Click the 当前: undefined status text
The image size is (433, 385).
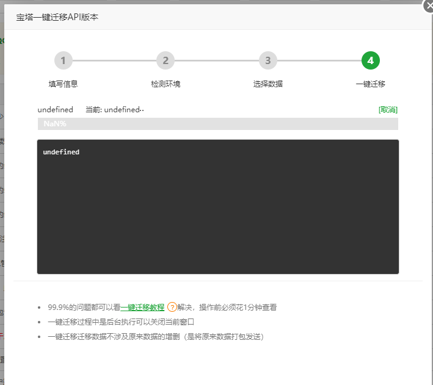coord(115,110)
